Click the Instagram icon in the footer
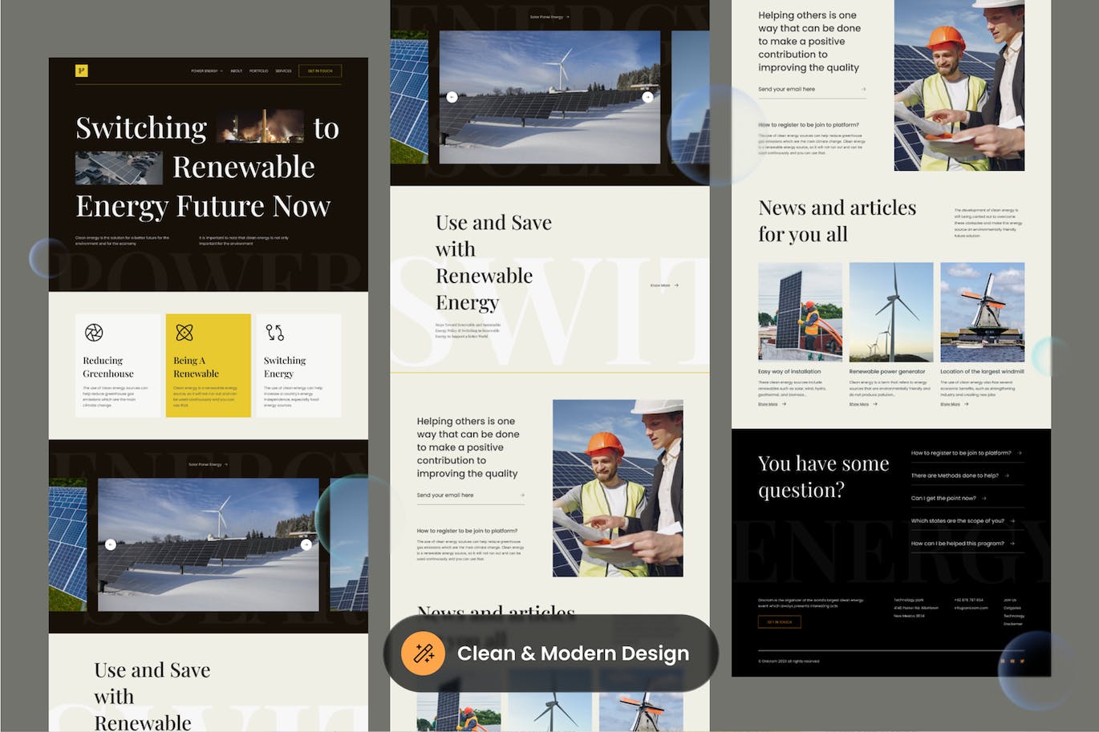The height and width of the screenshot is (732, 1099). coord(1012,661)
